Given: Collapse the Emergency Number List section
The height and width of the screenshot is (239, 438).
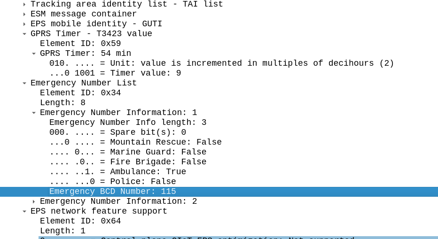Looking at the screenshot, I should point(24,83).
